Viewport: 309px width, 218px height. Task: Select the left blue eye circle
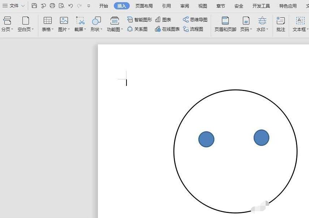click(206, 139)
